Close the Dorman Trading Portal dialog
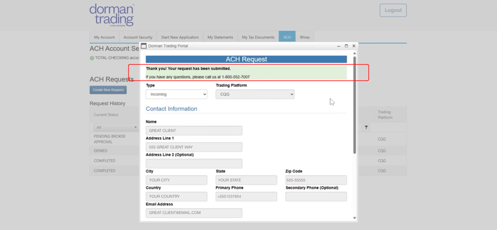The image size is (497, 230). tap(354, 46)
